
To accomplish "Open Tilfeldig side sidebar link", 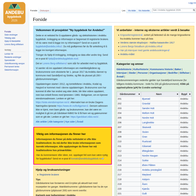I will pyautogui.click(x=10, y=38).
